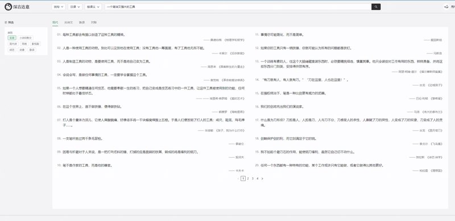Click the black search magnifier button
This screenshot has width=455, height=221.
(376, 7)
